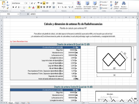Click the Increase Font Size icon
This screenshot has height=104, width=139.
[32, 3]
